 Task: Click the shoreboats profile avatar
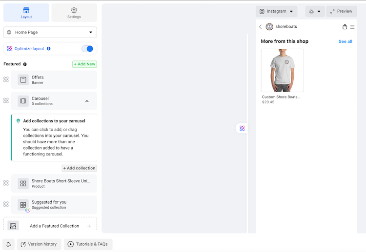tap(269, 27)
